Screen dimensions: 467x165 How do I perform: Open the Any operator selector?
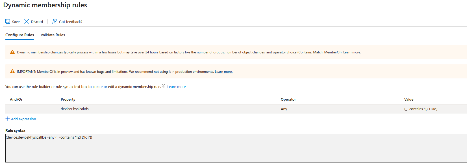pyautogui.click(x=284, y=109)
